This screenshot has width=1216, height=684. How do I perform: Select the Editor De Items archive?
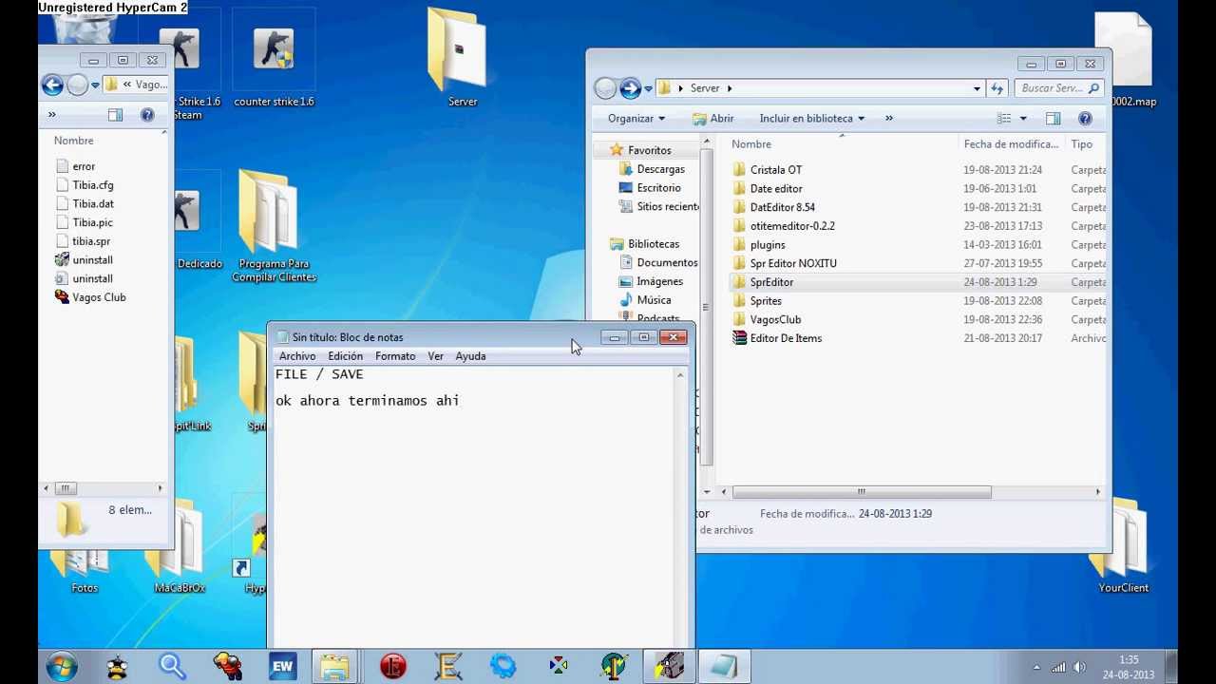pyautogui.click(x=786, y=338)
